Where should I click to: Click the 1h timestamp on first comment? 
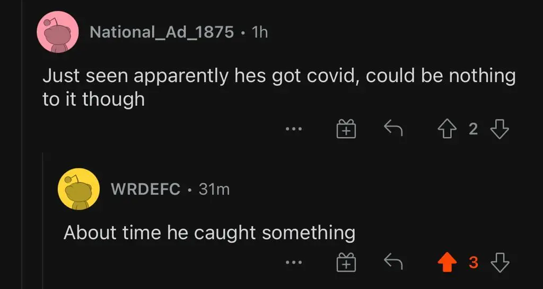click(x=260, y=32)
